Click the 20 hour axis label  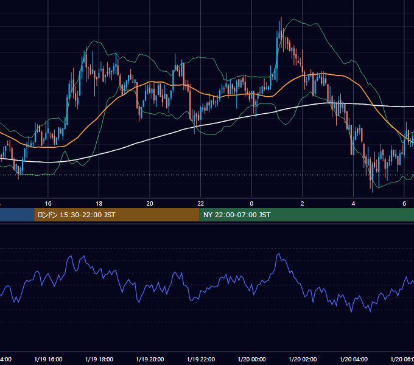[x=150, y=204]
